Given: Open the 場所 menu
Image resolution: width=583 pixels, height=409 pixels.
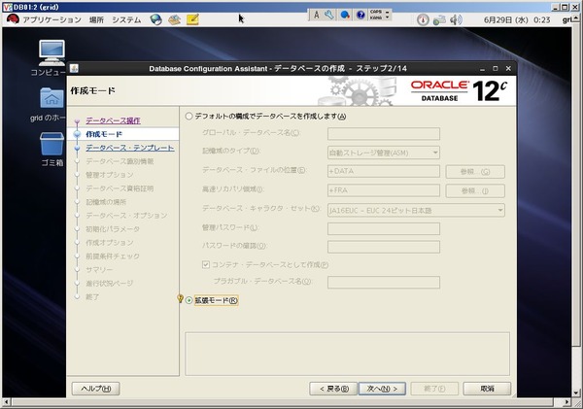Looking at the screenshot, I should (96, 19).
